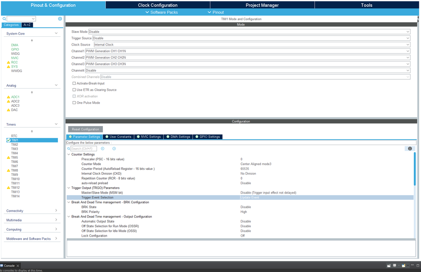Open the User Constants tab
This screenshot has height=272, width=421.
click(x=119, y=137)
